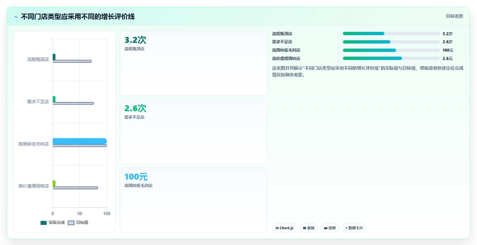Click the 表格 tag chip
The width and height of the screenshot is (477, 245).
(x=308, y=228)
